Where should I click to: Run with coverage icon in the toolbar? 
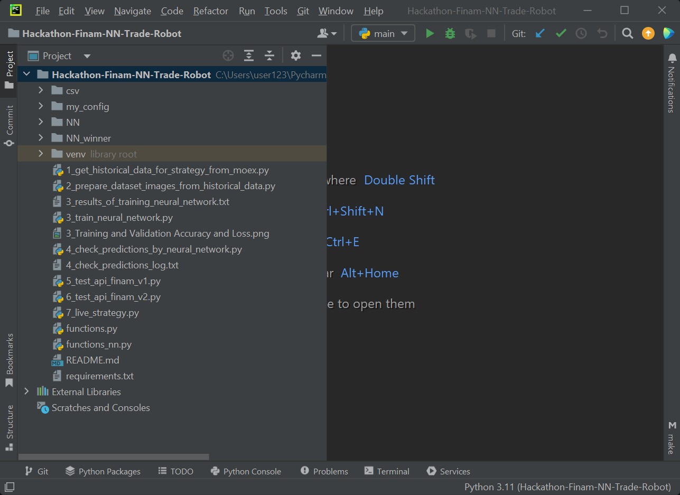470,33
